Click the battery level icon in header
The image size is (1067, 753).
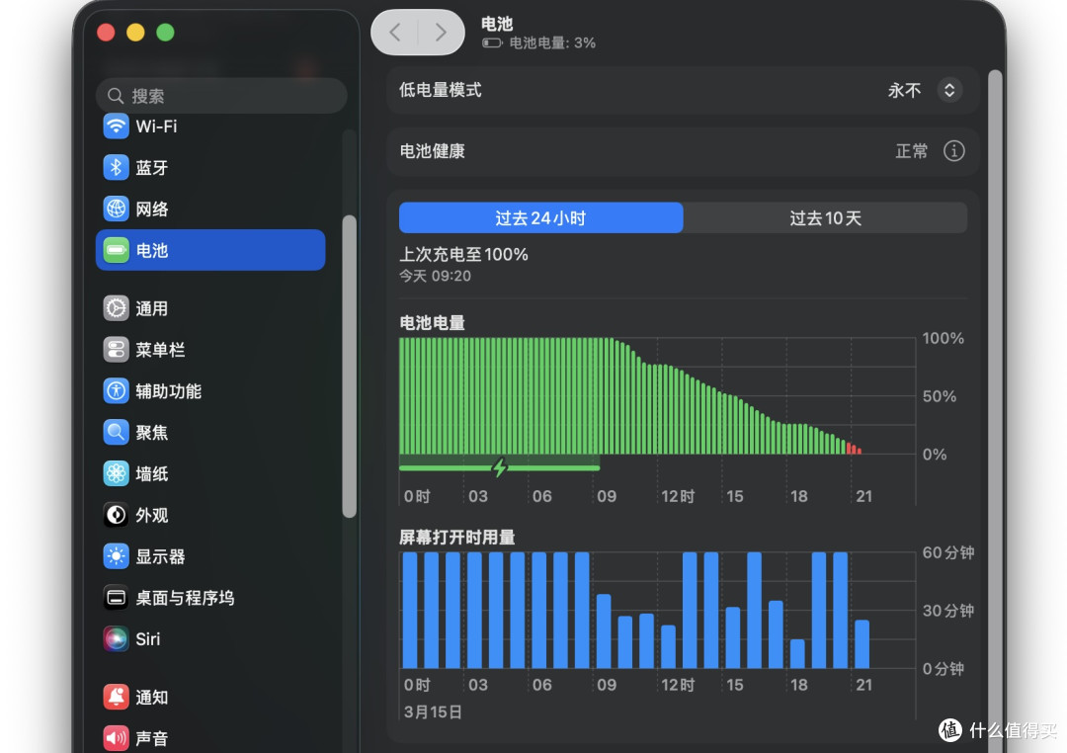(492, 42)
